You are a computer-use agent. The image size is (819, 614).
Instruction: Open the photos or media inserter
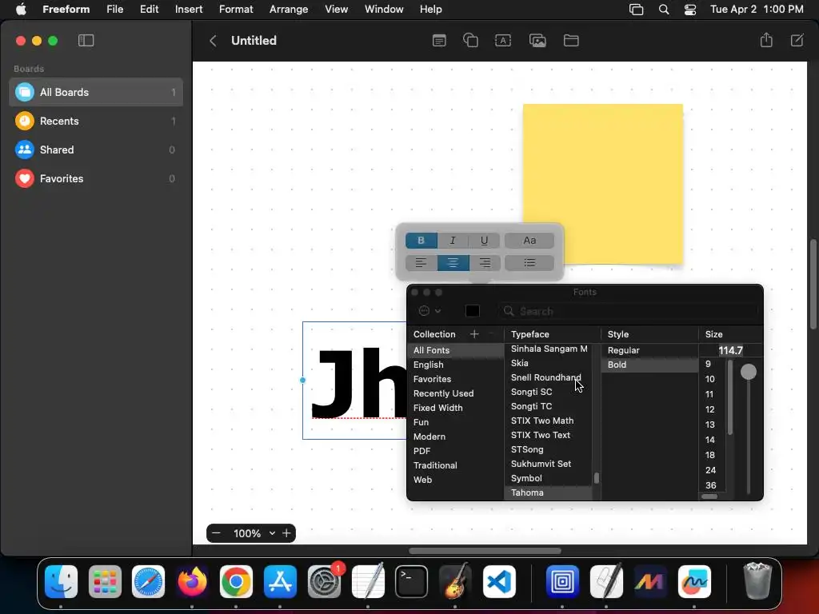tap(537, 41)
